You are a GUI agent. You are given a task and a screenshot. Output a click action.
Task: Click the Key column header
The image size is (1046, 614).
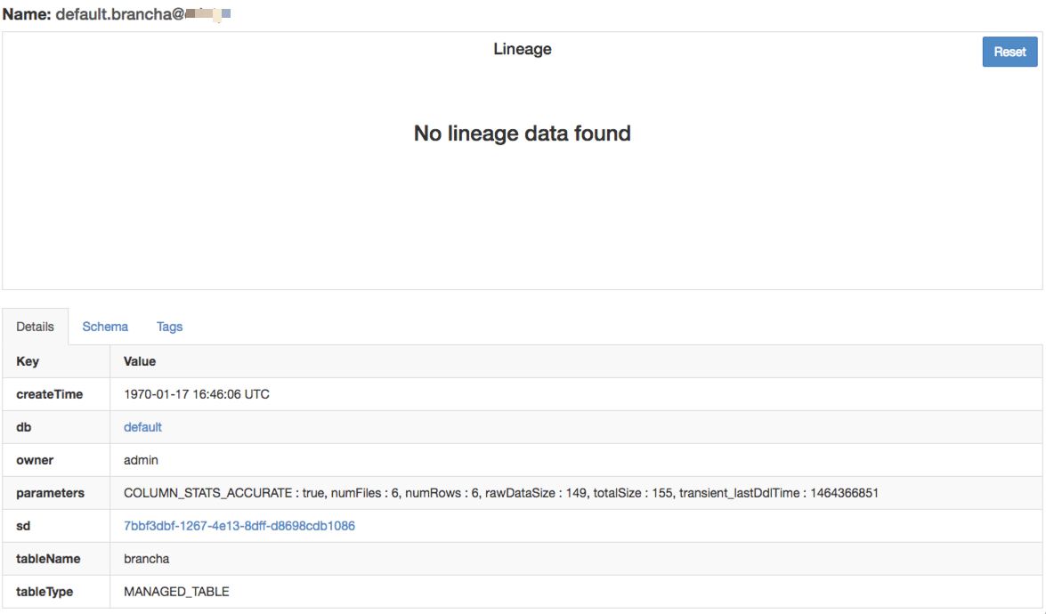(28, 361)
